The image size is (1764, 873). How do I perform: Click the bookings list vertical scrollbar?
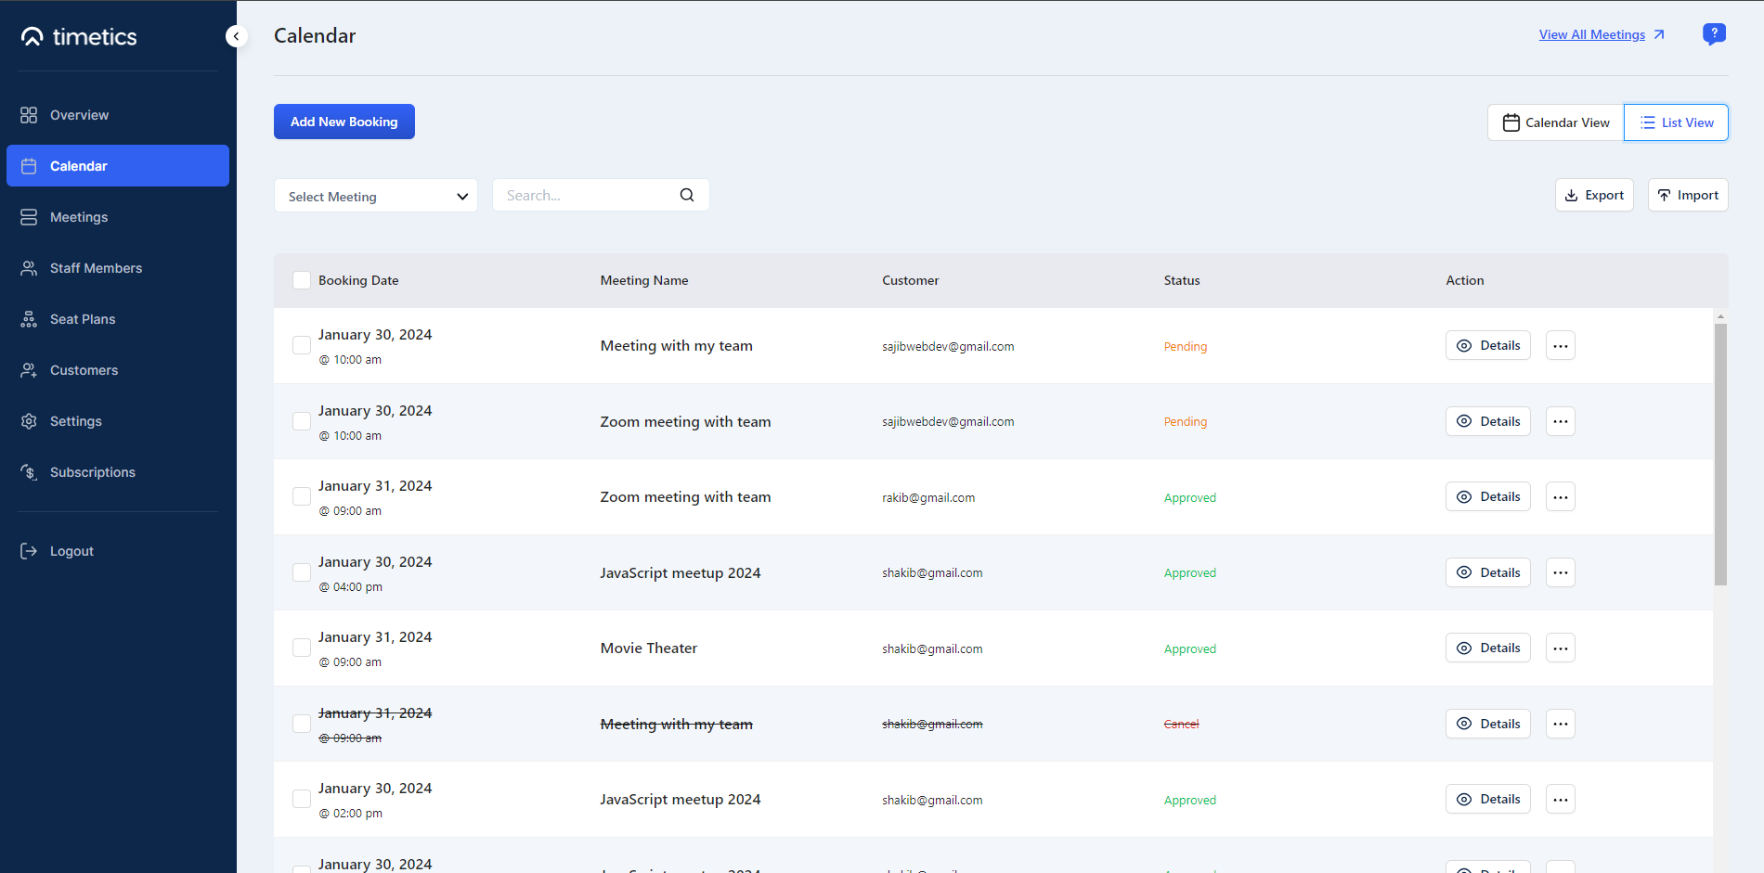1720,455
